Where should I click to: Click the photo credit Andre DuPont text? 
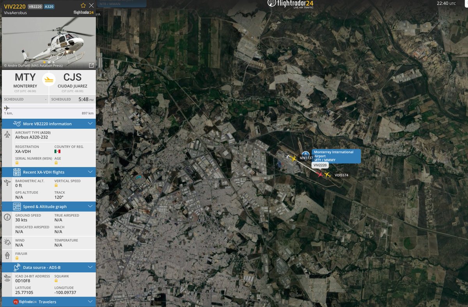(33, 66)
